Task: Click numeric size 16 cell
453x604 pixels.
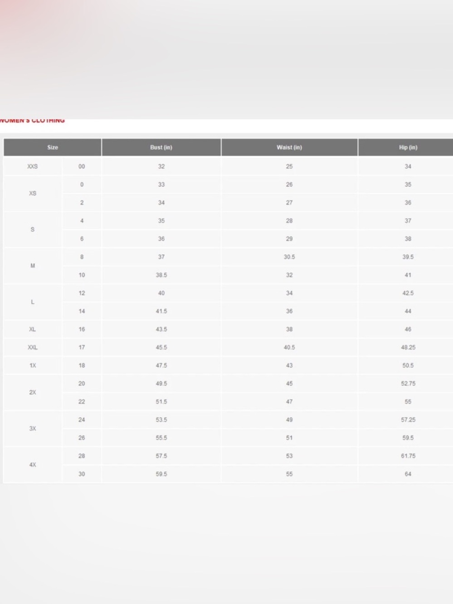Action: (82, 329)
